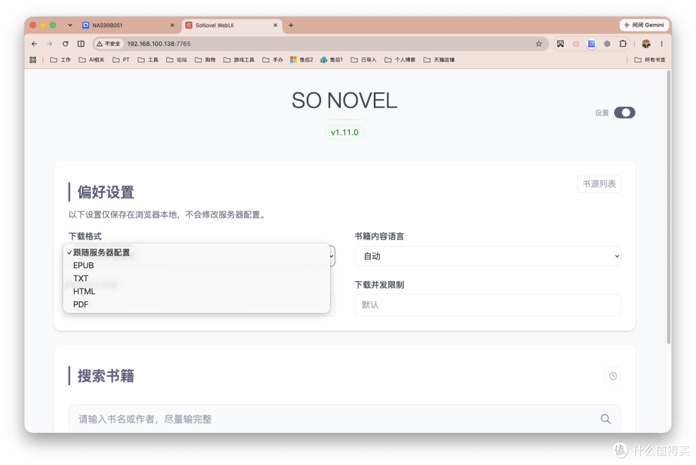The image size is (696, 465).
Task: Open a new browser tab
Action: point(291,25)
